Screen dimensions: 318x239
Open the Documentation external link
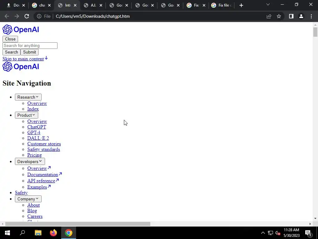(43, 175)
